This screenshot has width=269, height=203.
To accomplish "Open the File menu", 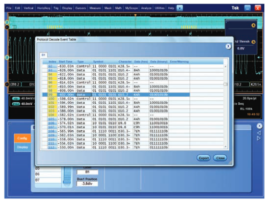I will 9,8.
